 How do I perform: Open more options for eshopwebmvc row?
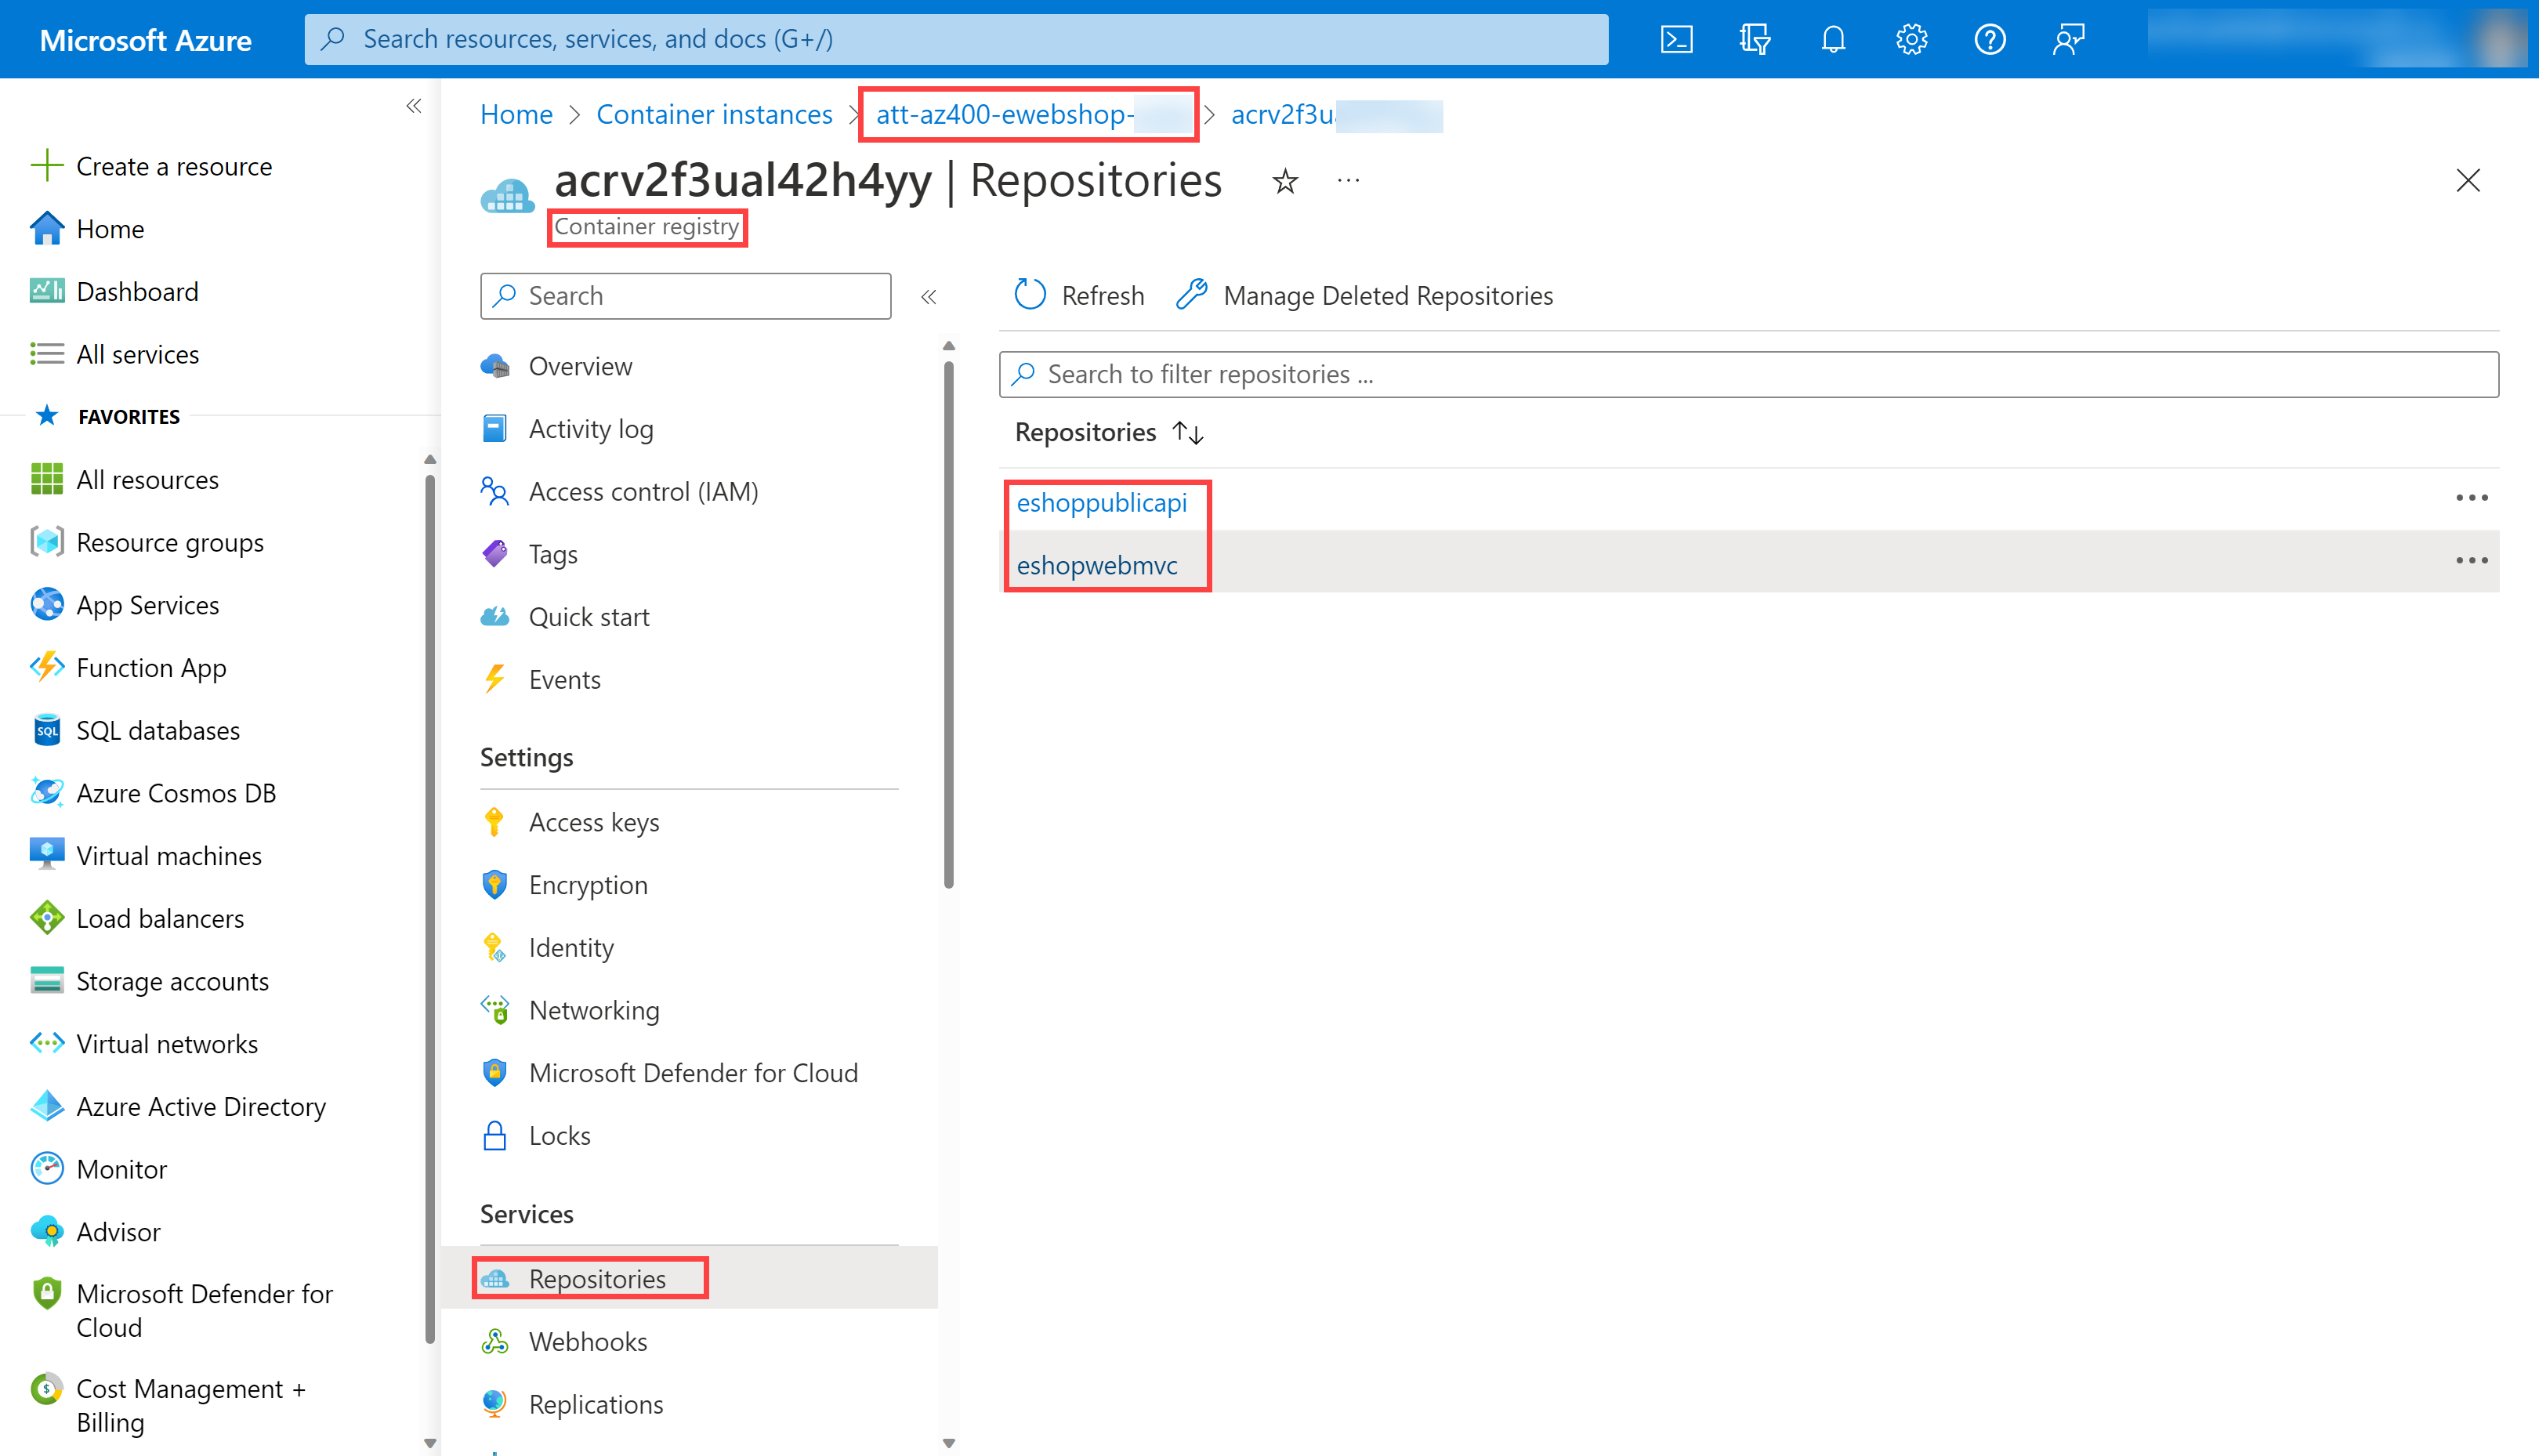2471,561
